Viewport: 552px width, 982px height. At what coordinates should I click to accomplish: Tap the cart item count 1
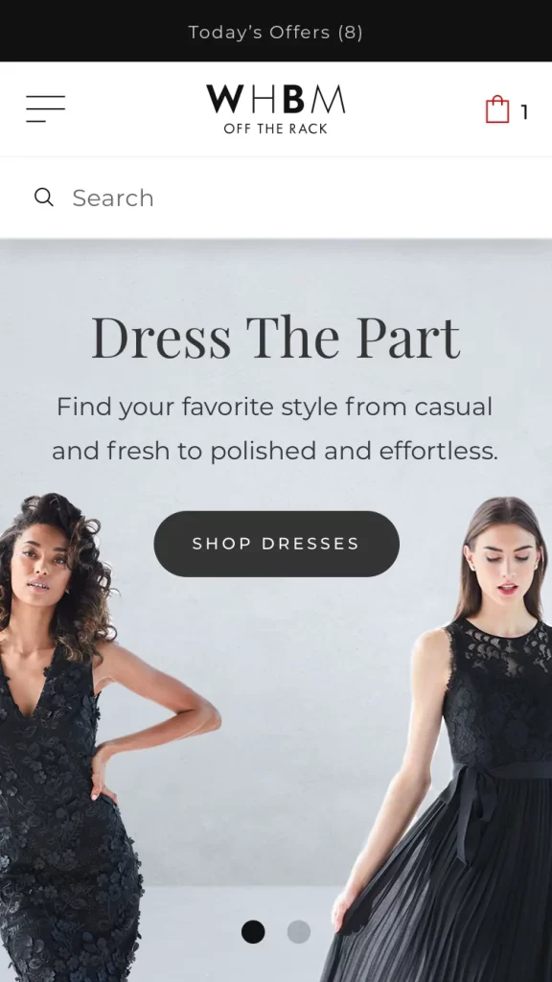pyautogui.click(x=524, y=112)
